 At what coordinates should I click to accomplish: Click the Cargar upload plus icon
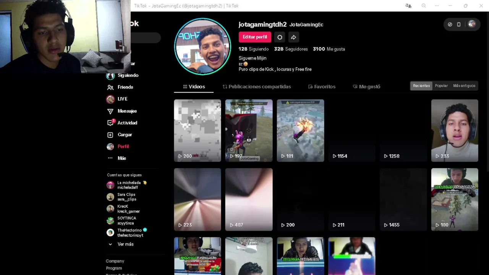(110, 135)
